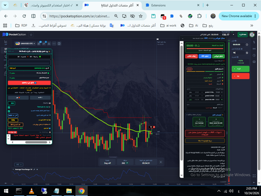Image resolution: width=261 pixels, height=196 pixels.
Task: Close the Day off trade info bar
Action: (x=161, y=162)
